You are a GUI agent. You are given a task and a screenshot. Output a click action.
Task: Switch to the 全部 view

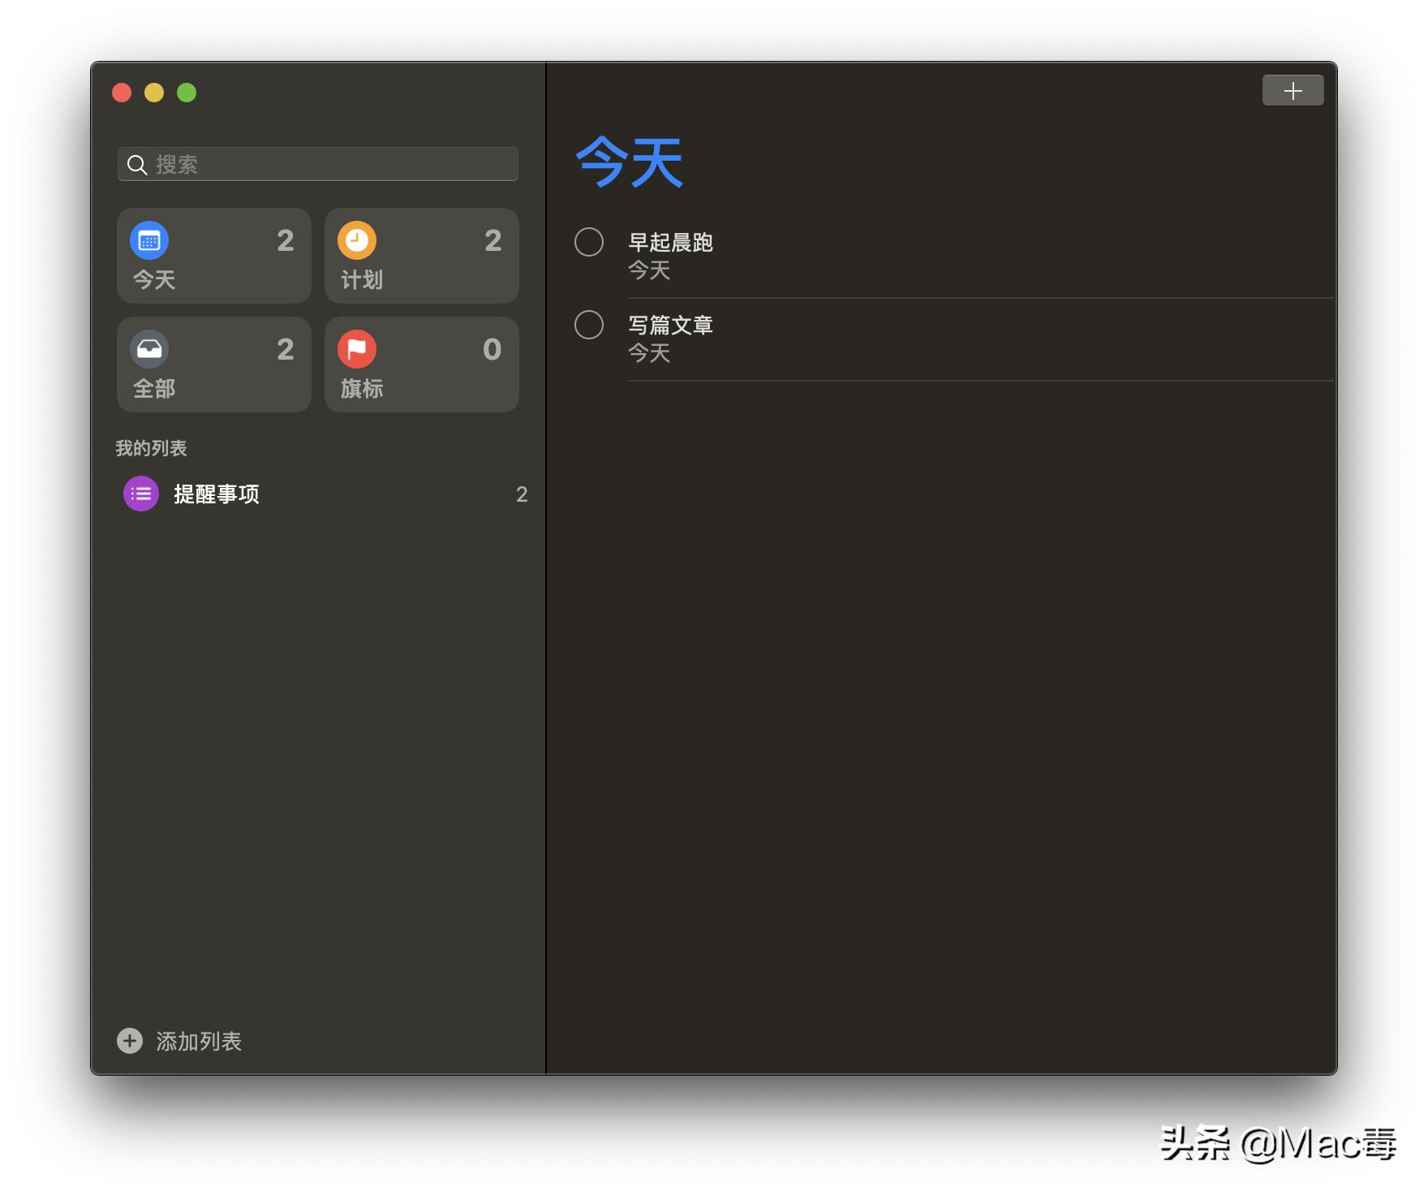[x=213, y=365]
